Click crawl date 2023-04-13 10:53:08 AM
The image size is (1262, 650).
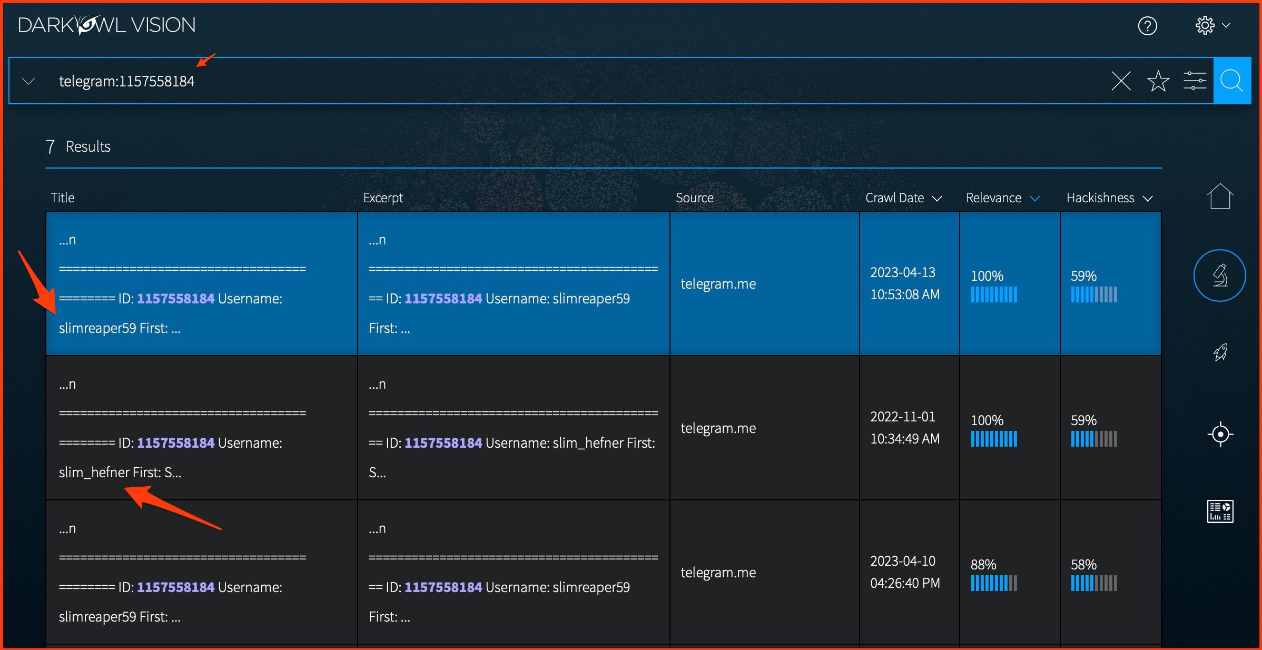905,283
